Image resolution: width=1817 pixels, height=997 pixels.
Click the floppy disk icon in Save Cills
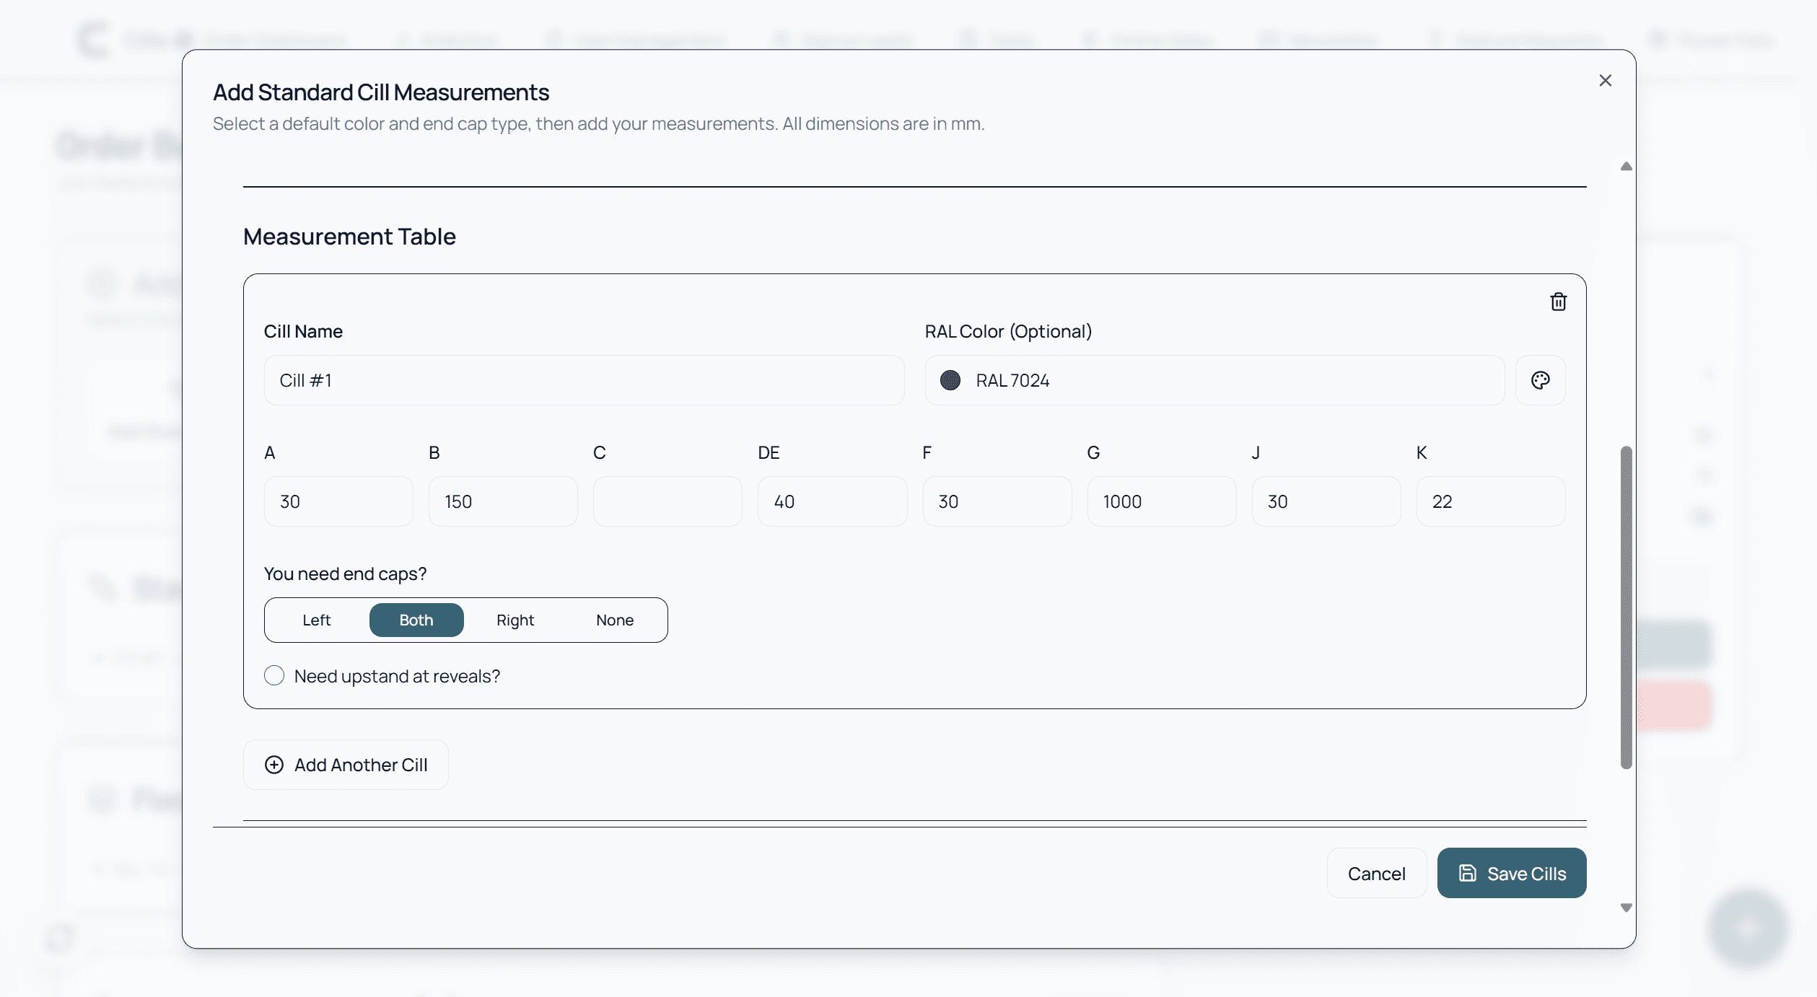1468,873
